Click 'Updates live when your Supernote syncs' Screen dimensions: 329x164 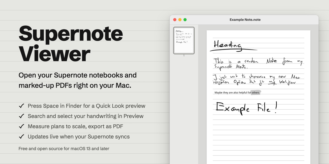(x=79, y=136)
